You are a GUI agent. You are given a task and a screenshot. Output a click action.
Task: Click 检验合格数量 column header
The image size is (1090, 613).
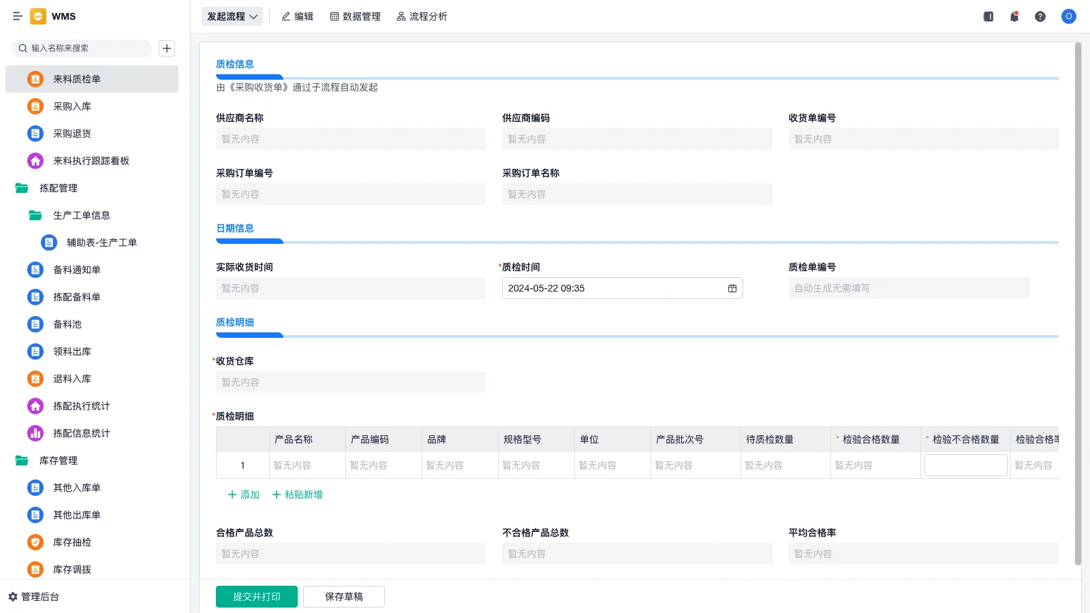pos(876,439)
